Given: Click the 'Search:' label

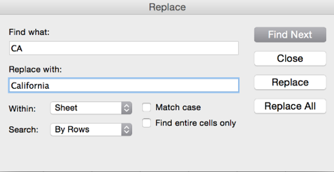Looking at the screenshot, I should tap(24, 130).
